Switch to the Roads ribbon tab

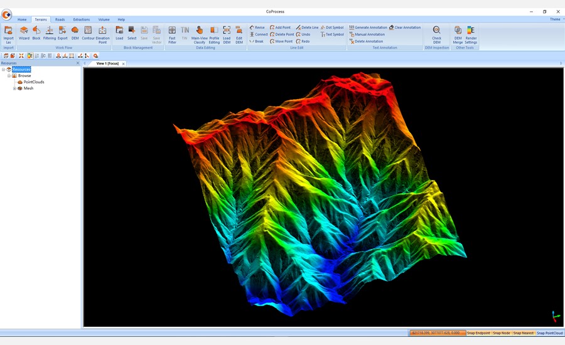tap(60, 19)
